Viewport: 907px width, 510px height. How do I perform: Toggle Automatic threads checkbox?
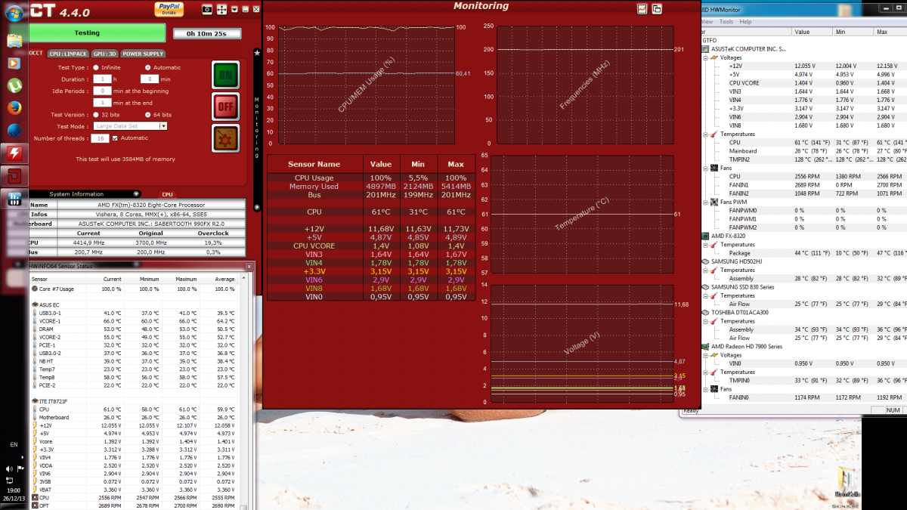point(115,138)
